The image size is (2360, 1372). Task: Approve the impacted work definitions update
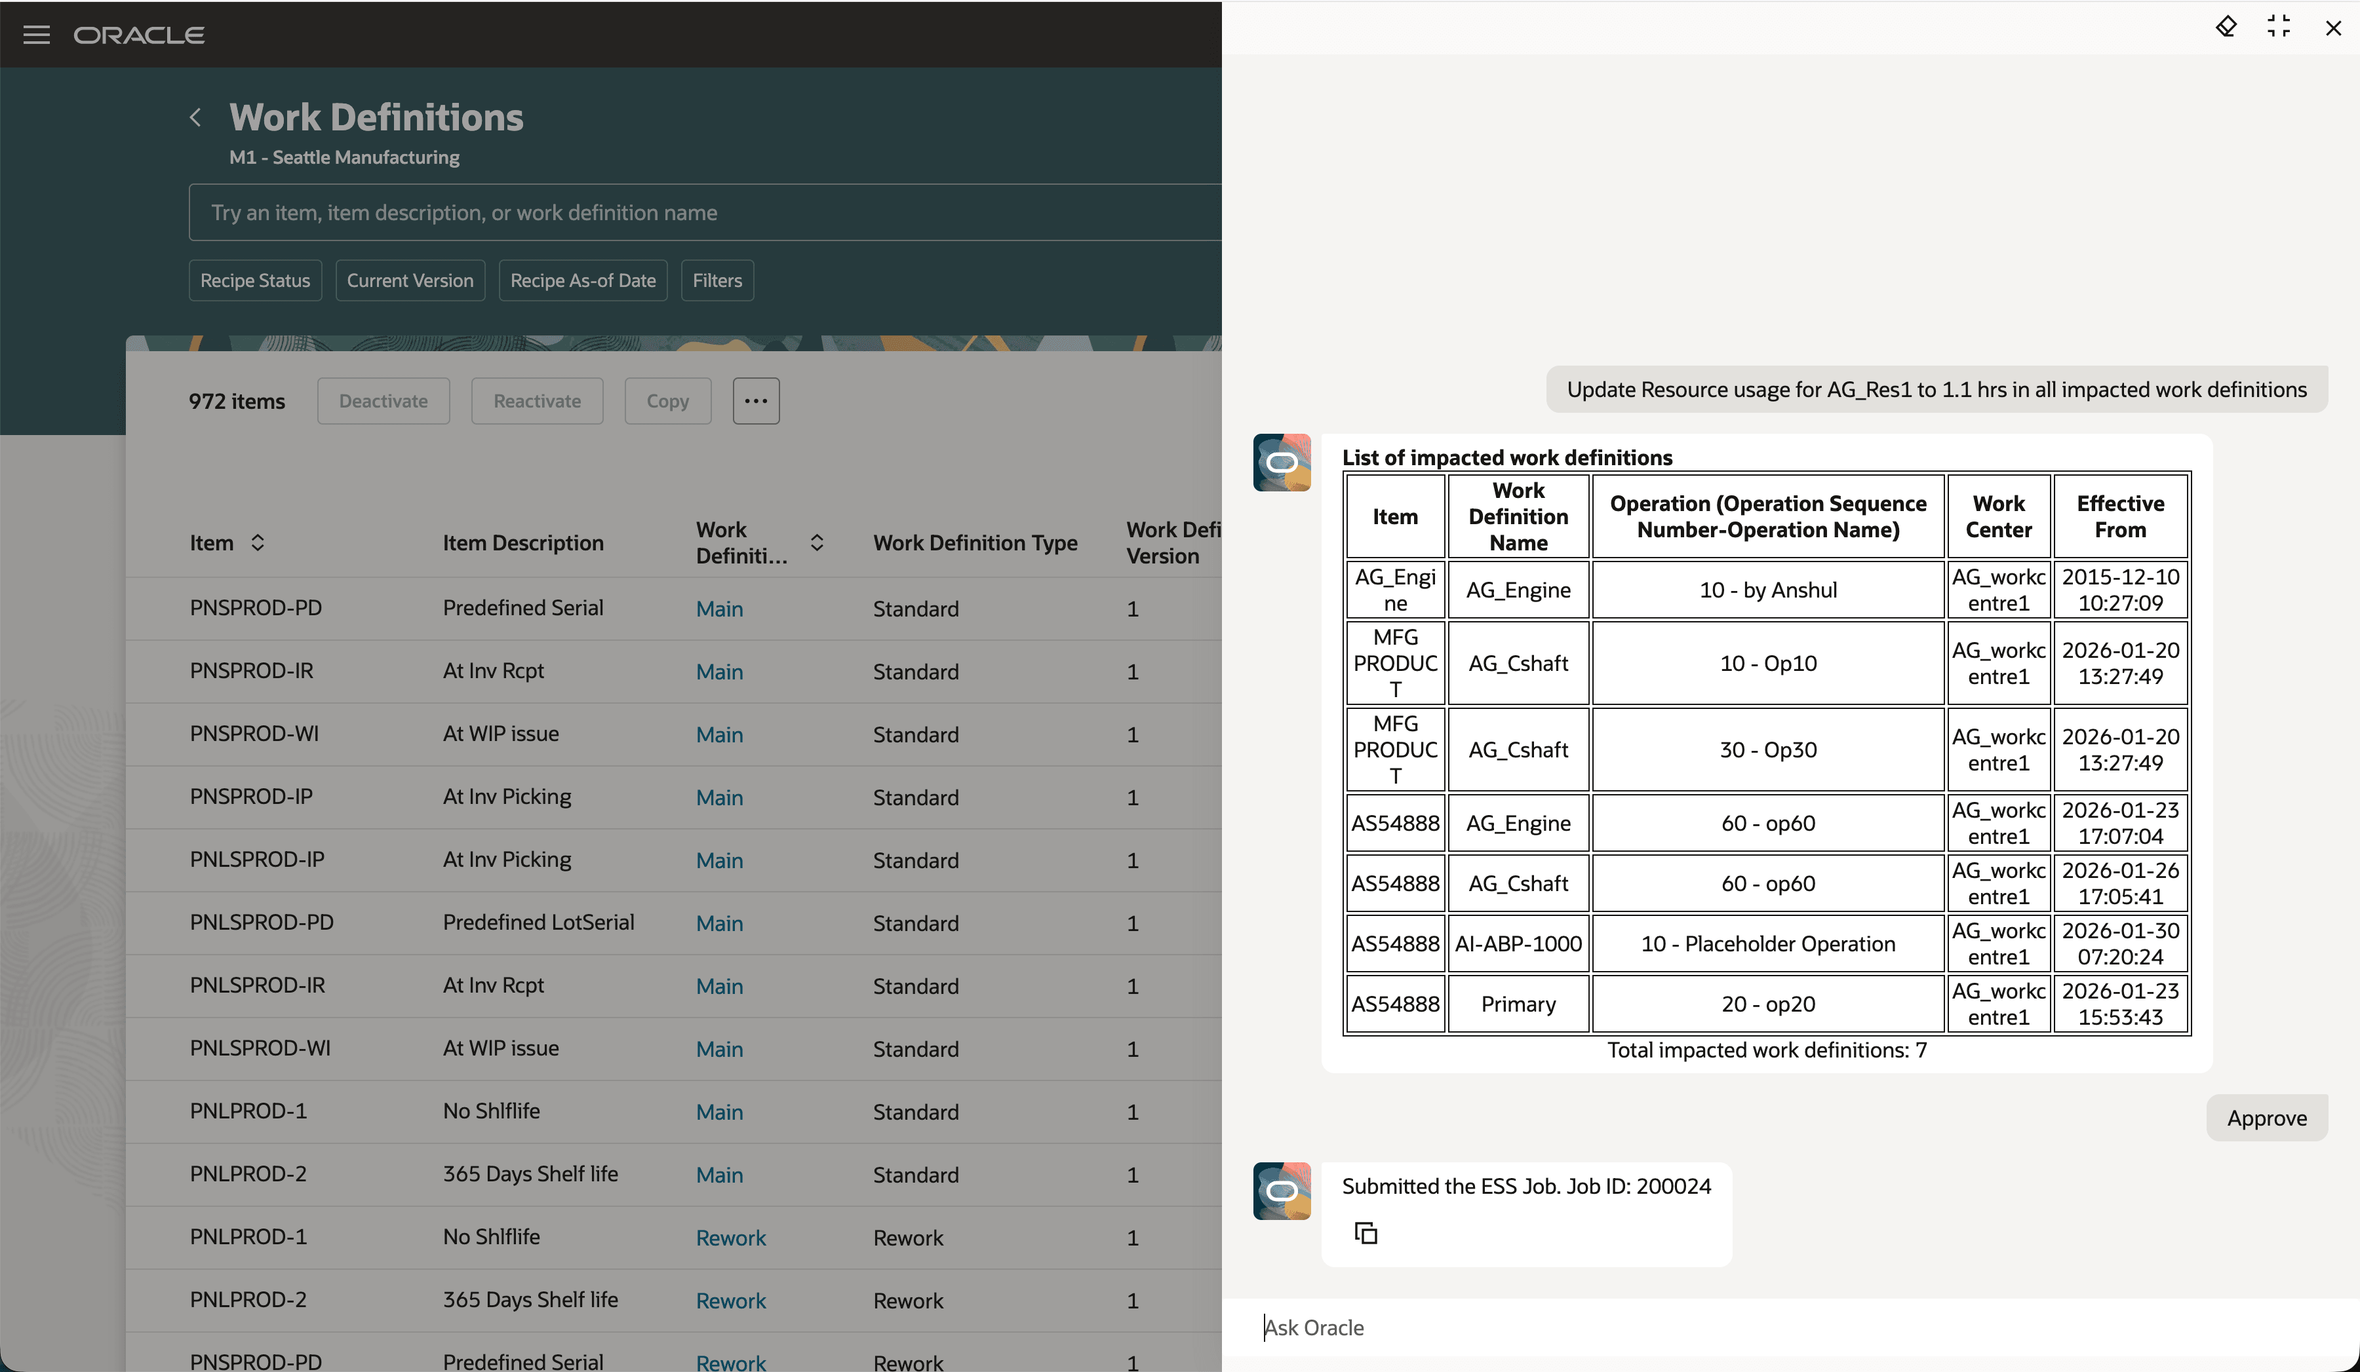pos(2266,1117)
